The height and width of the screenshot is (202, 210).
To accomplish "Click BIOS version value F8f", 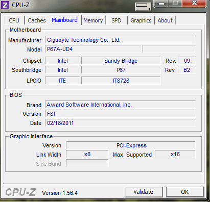I will (121, 114).
